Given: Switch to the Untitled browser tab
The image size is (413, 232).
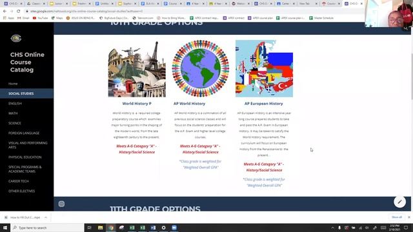Looking at the screenshot, I should 105,4.
